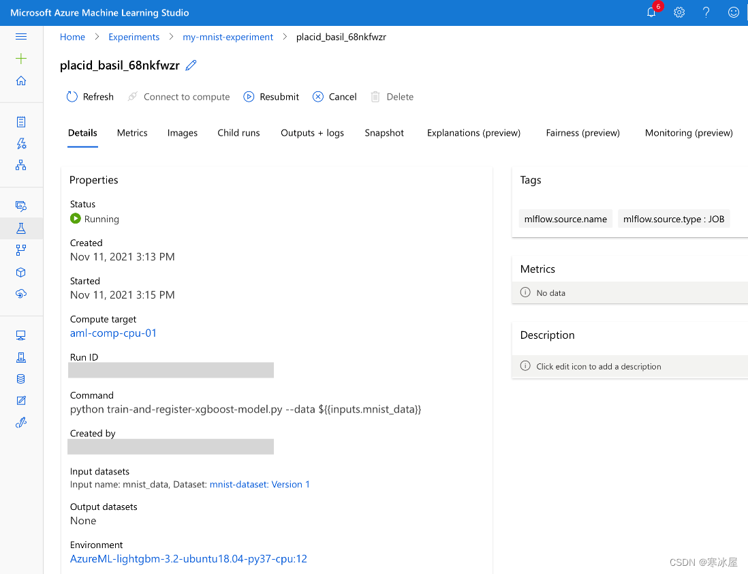Edit run name with pencil icon
The width and height of the screenshot is (748, 574).
pos(191,65)
